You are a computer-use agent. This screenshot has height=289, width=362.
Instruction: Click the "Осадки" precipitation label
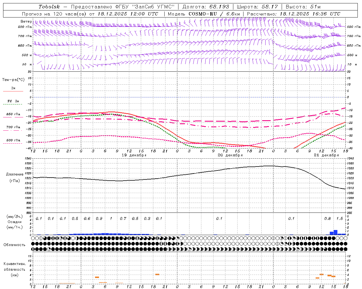click(x=14, y=222)
